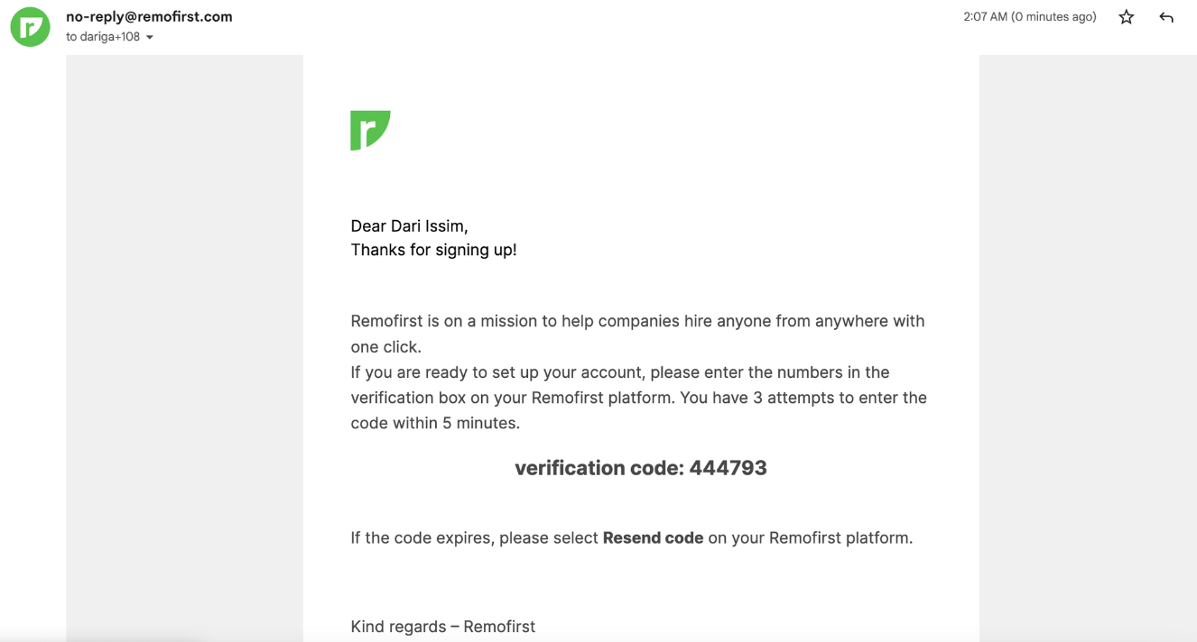Click the reply arrow icon
This screenshot has width=1197, height=642.
click(x=1166, y=17)
